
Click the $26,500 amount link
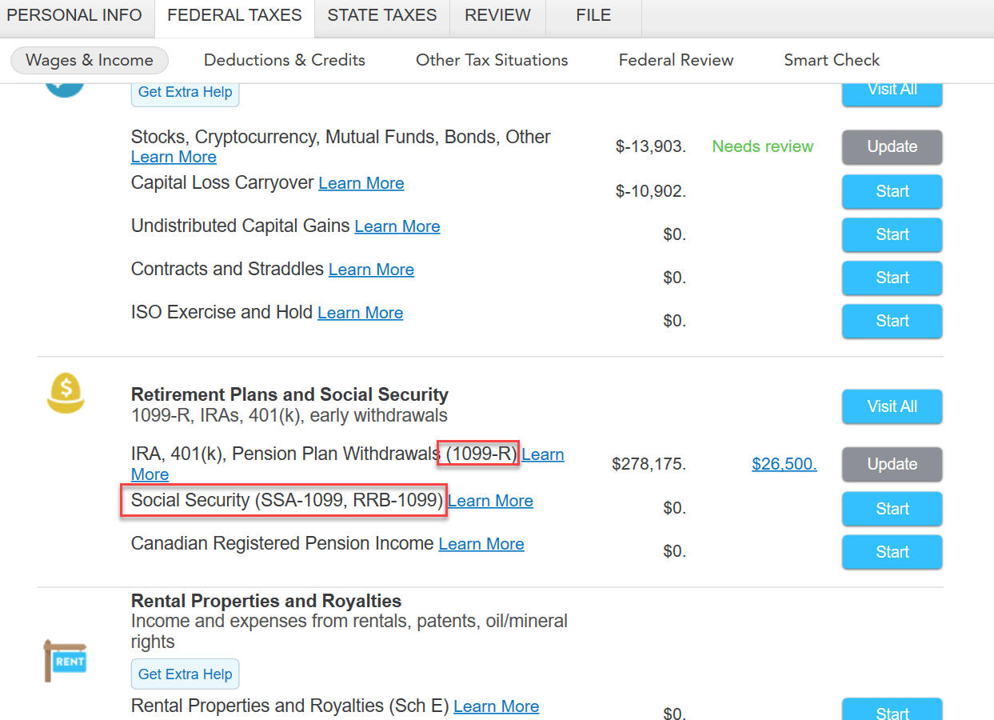point(784,464)
